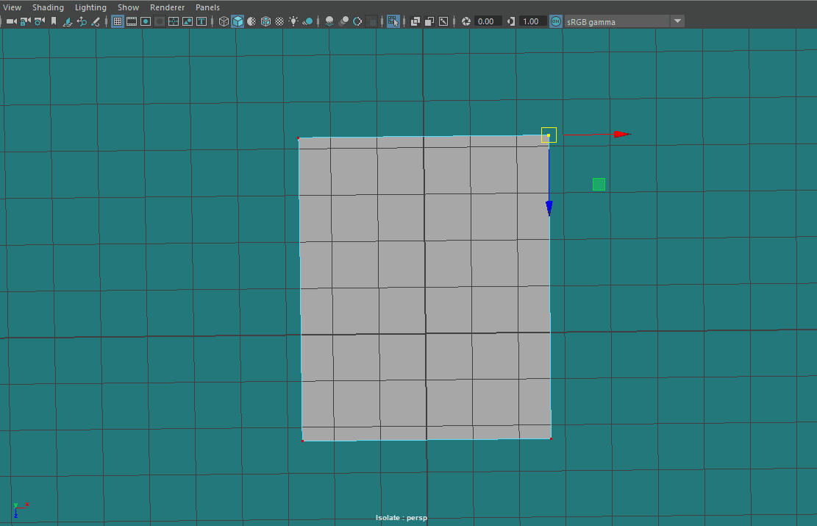This screenshot has width=817, height=526.
Task: Toggle the Field Chart icon
Action: coord(174,21)
